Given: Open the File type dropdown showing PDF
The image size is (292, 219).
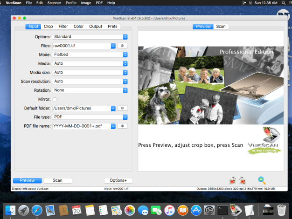Looking at the screenshot, I should pyautogui.click(x=90, y=117).
